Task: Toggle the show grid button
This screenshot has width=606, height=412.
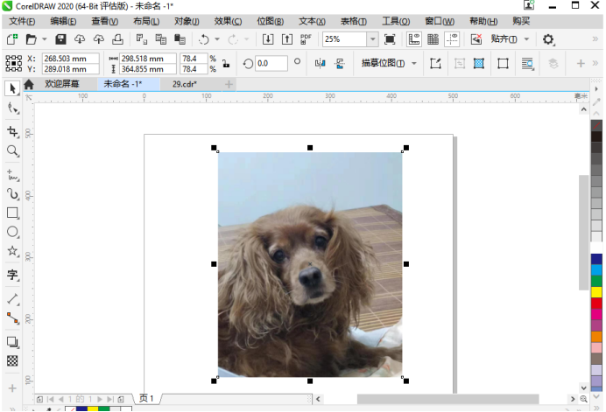Action: point(433,39)
